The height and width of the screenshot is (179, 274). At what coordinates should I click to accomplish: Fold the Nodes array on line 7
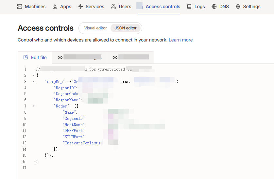coord(33,106)
